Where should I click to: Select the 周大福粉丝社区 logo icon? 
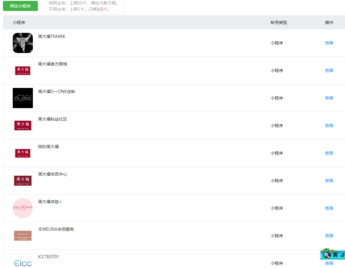[23, 126]
